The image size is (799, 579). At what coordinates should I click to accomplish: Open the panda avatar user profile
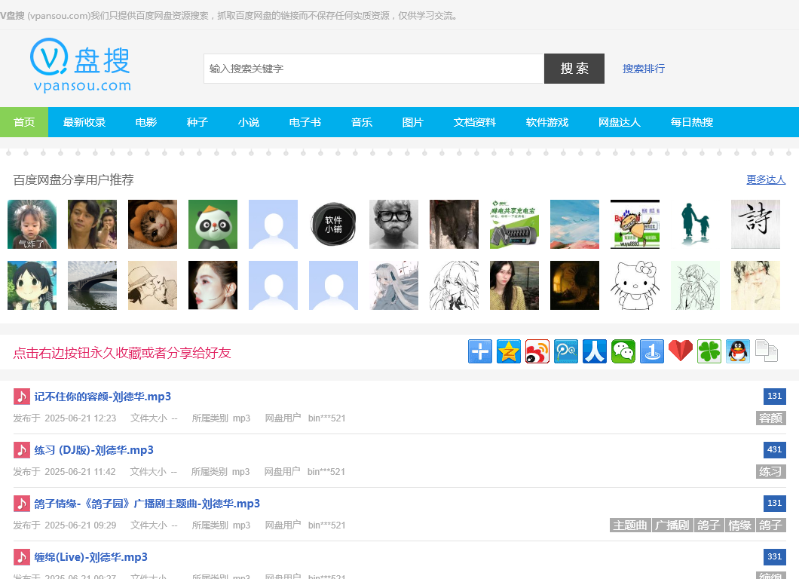pos(213,225)
